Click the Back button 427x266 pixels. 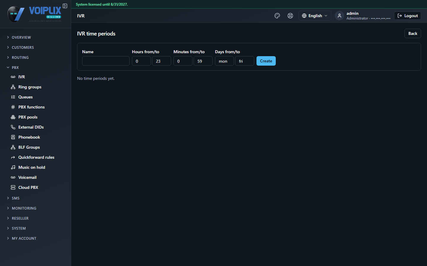coord(413,33)
